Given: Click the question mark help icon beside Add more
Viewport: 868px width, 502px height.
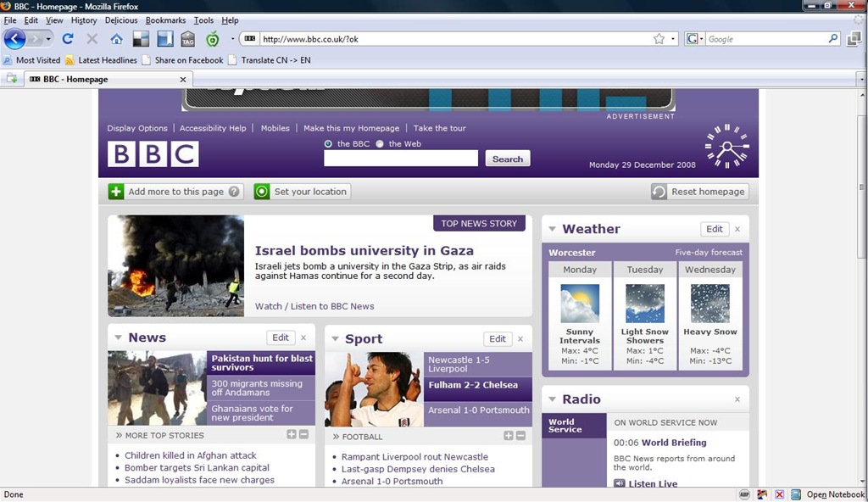Looking at the screenshot, I should (x=234, y=192).
